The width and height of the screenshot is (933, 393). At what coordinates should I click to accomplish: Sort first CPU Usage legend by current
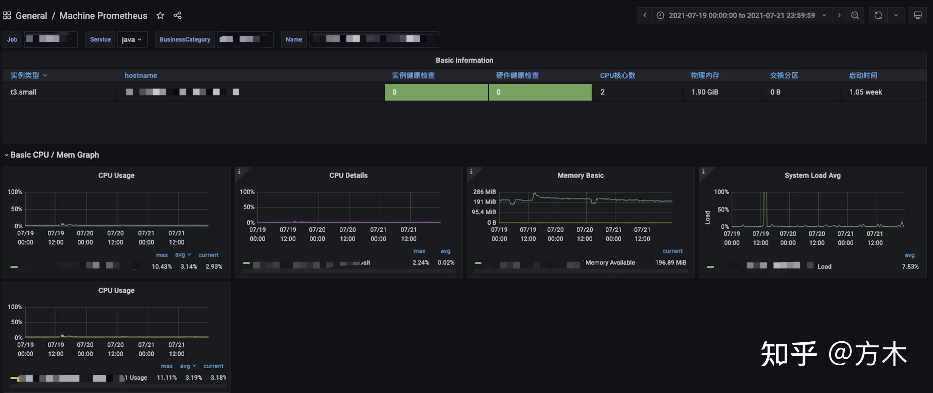(x=208, y=255)
